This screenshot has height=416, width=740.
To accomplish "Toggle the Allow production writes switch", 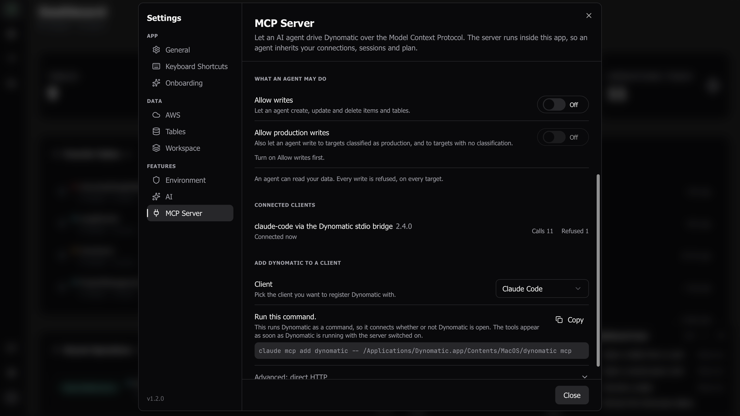I will click(554, 137).
